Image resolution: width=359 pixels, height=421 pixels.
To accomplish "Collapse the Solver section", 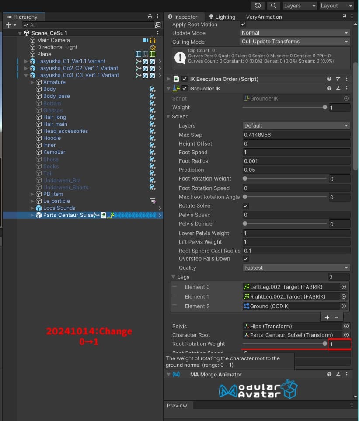I will tap(168, 117).
